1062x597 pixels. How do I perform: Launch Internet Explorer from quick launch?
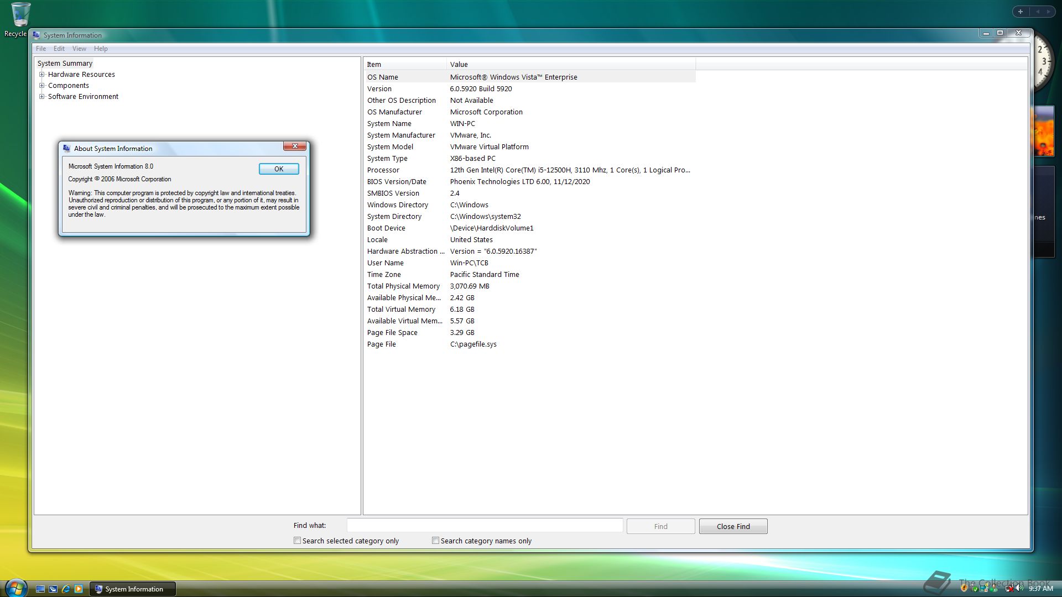click(66, 589)
